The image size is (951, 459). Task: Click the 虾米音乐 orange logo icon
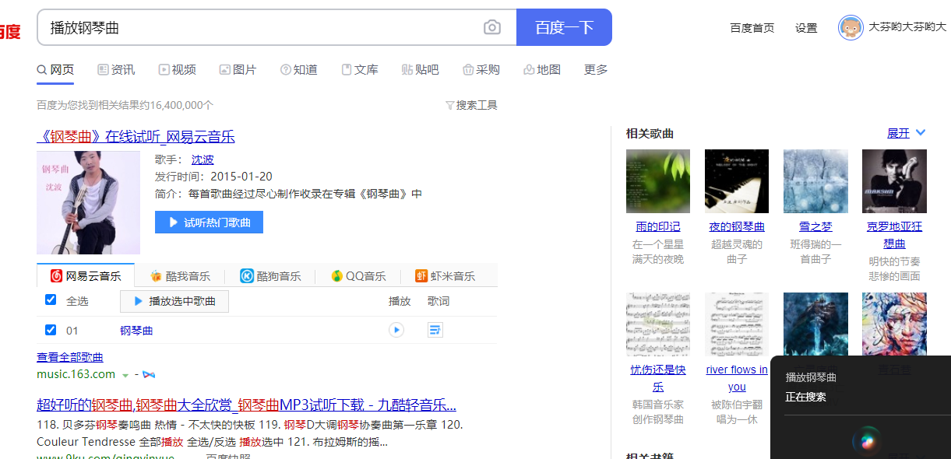[421, 276]
